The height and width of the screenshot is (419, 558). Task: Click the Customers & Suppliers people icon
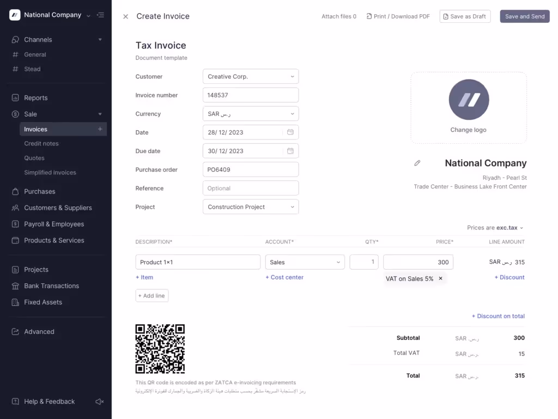click(x=15, y=208)
